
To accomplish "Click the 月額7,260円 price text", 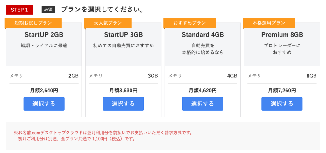I will 282,91.
